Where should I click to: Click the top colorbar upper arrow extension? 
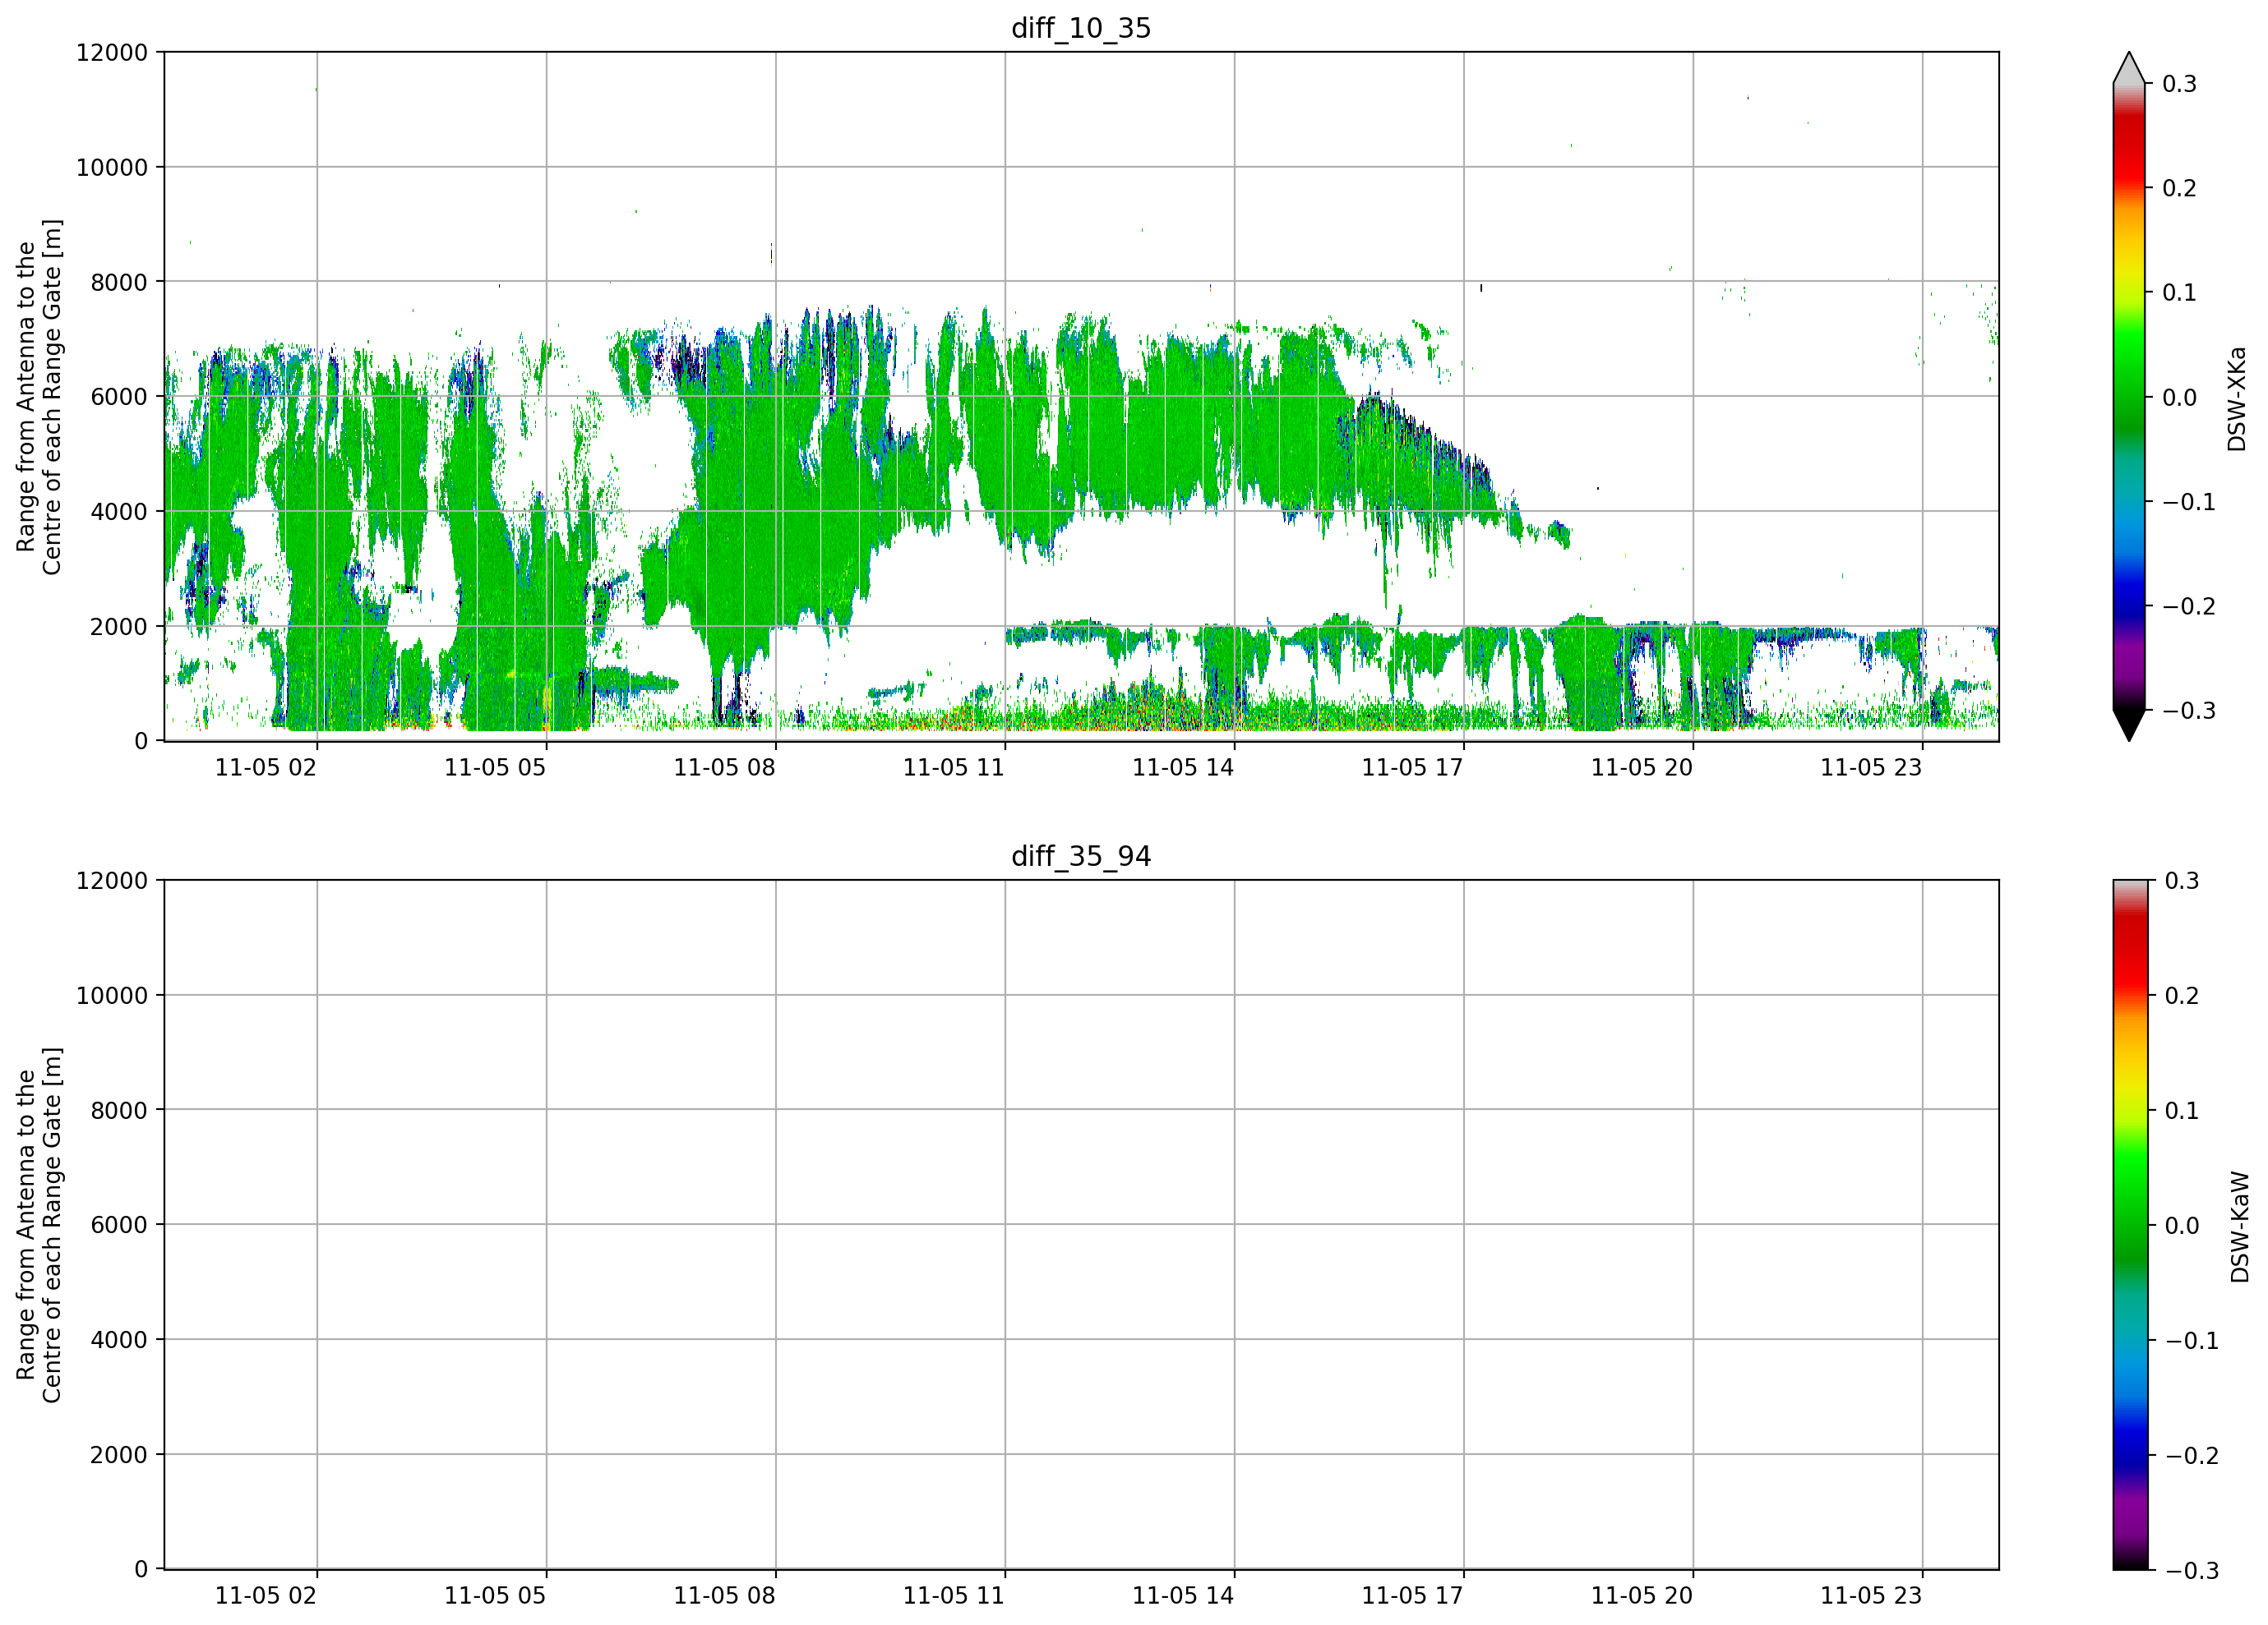coord(2129,68)
